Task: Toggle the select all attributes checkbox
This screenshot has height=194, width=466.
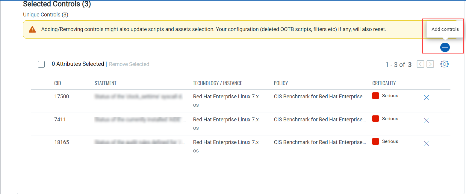Action: 41,64
